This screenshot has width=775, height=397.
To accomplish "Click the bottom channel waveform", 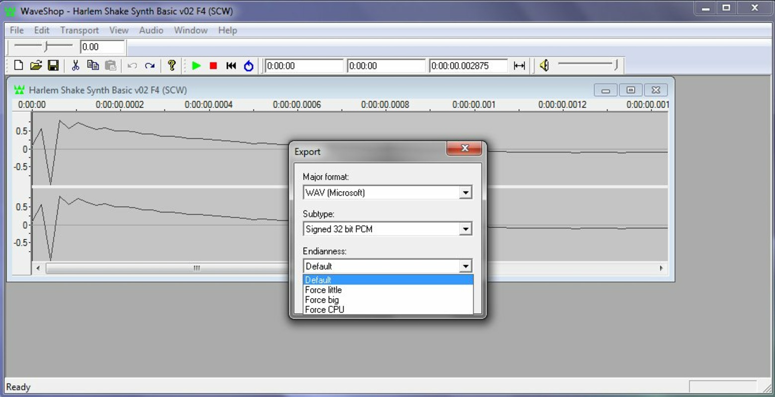I will pyautogui.click(x=350, y=224).
